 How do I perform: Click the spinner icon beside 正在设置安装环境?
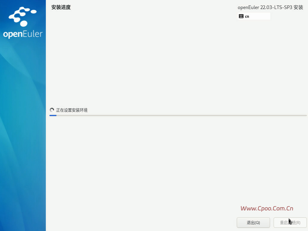tap(52, 110)
